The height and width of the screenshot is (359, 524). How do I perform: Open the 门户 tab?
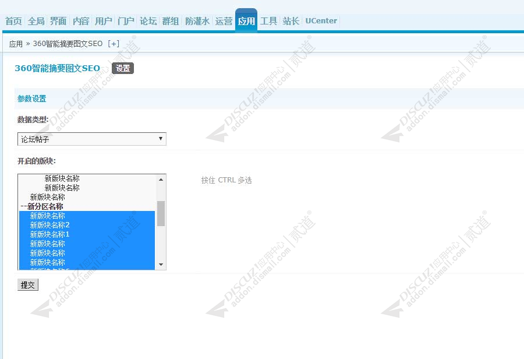(126, 21)
